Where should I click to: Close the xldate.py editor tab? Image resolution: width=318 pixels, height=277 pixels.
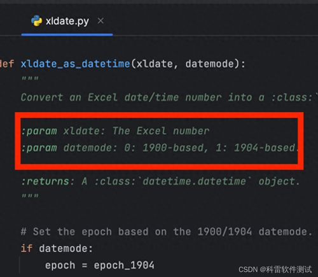[x=100, y=21]
